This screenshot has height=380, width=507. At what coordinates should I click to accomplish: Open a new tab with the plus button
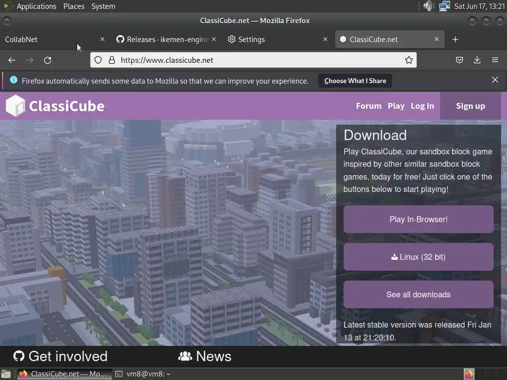456,40
